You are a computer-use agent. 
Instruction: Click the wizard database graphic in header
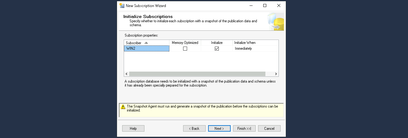(276, 22)
